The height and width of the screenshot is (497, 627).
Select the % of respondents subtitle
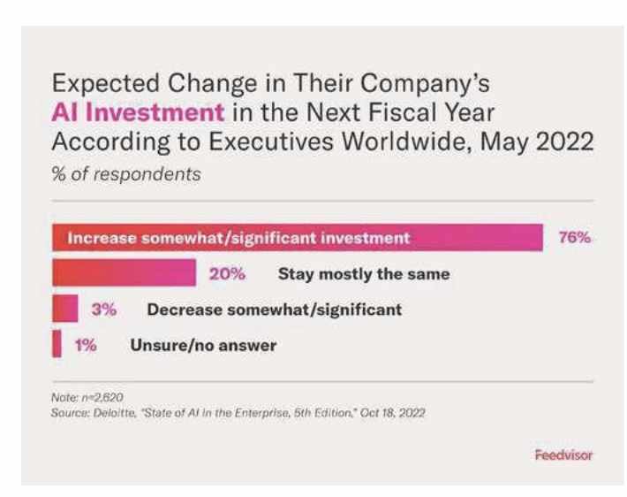pos(126,174)
